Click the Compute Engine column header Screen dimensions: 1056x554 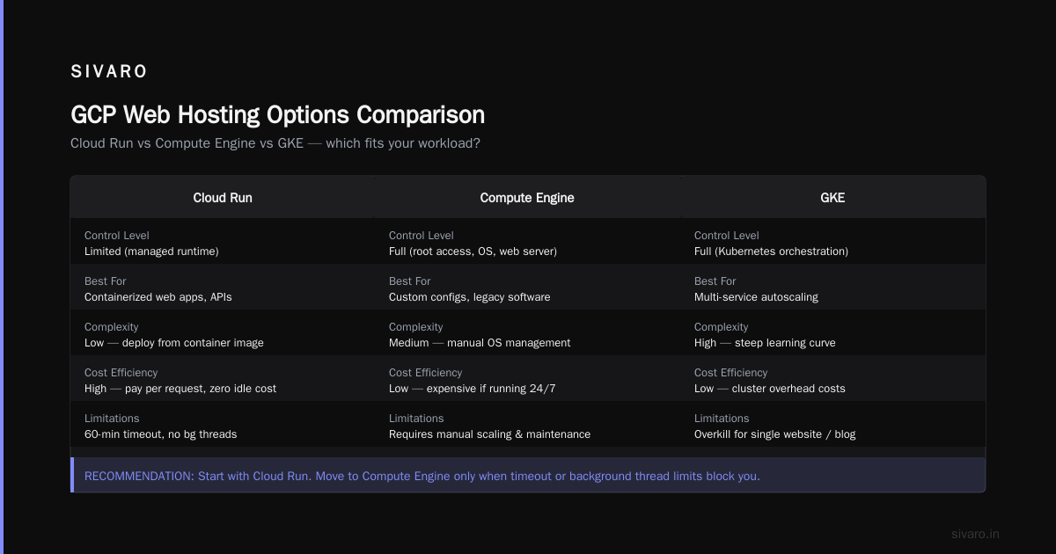click(527, 198)
